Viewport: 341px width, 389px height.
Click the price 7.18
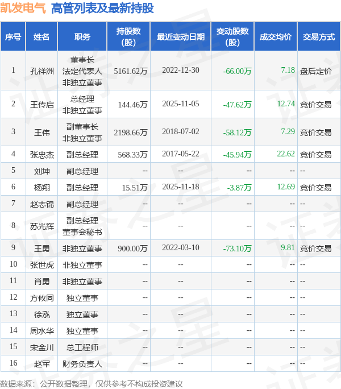pos(288,70)
